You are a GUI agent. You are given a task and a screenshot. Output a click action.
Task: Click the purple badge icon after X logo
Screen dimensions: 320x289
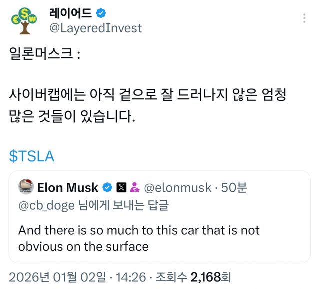[x=134, y=188]
